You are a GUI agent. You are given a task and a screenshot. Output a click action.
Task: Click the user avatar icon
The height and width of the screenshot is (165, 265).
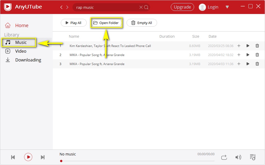[x=202, y=7]
